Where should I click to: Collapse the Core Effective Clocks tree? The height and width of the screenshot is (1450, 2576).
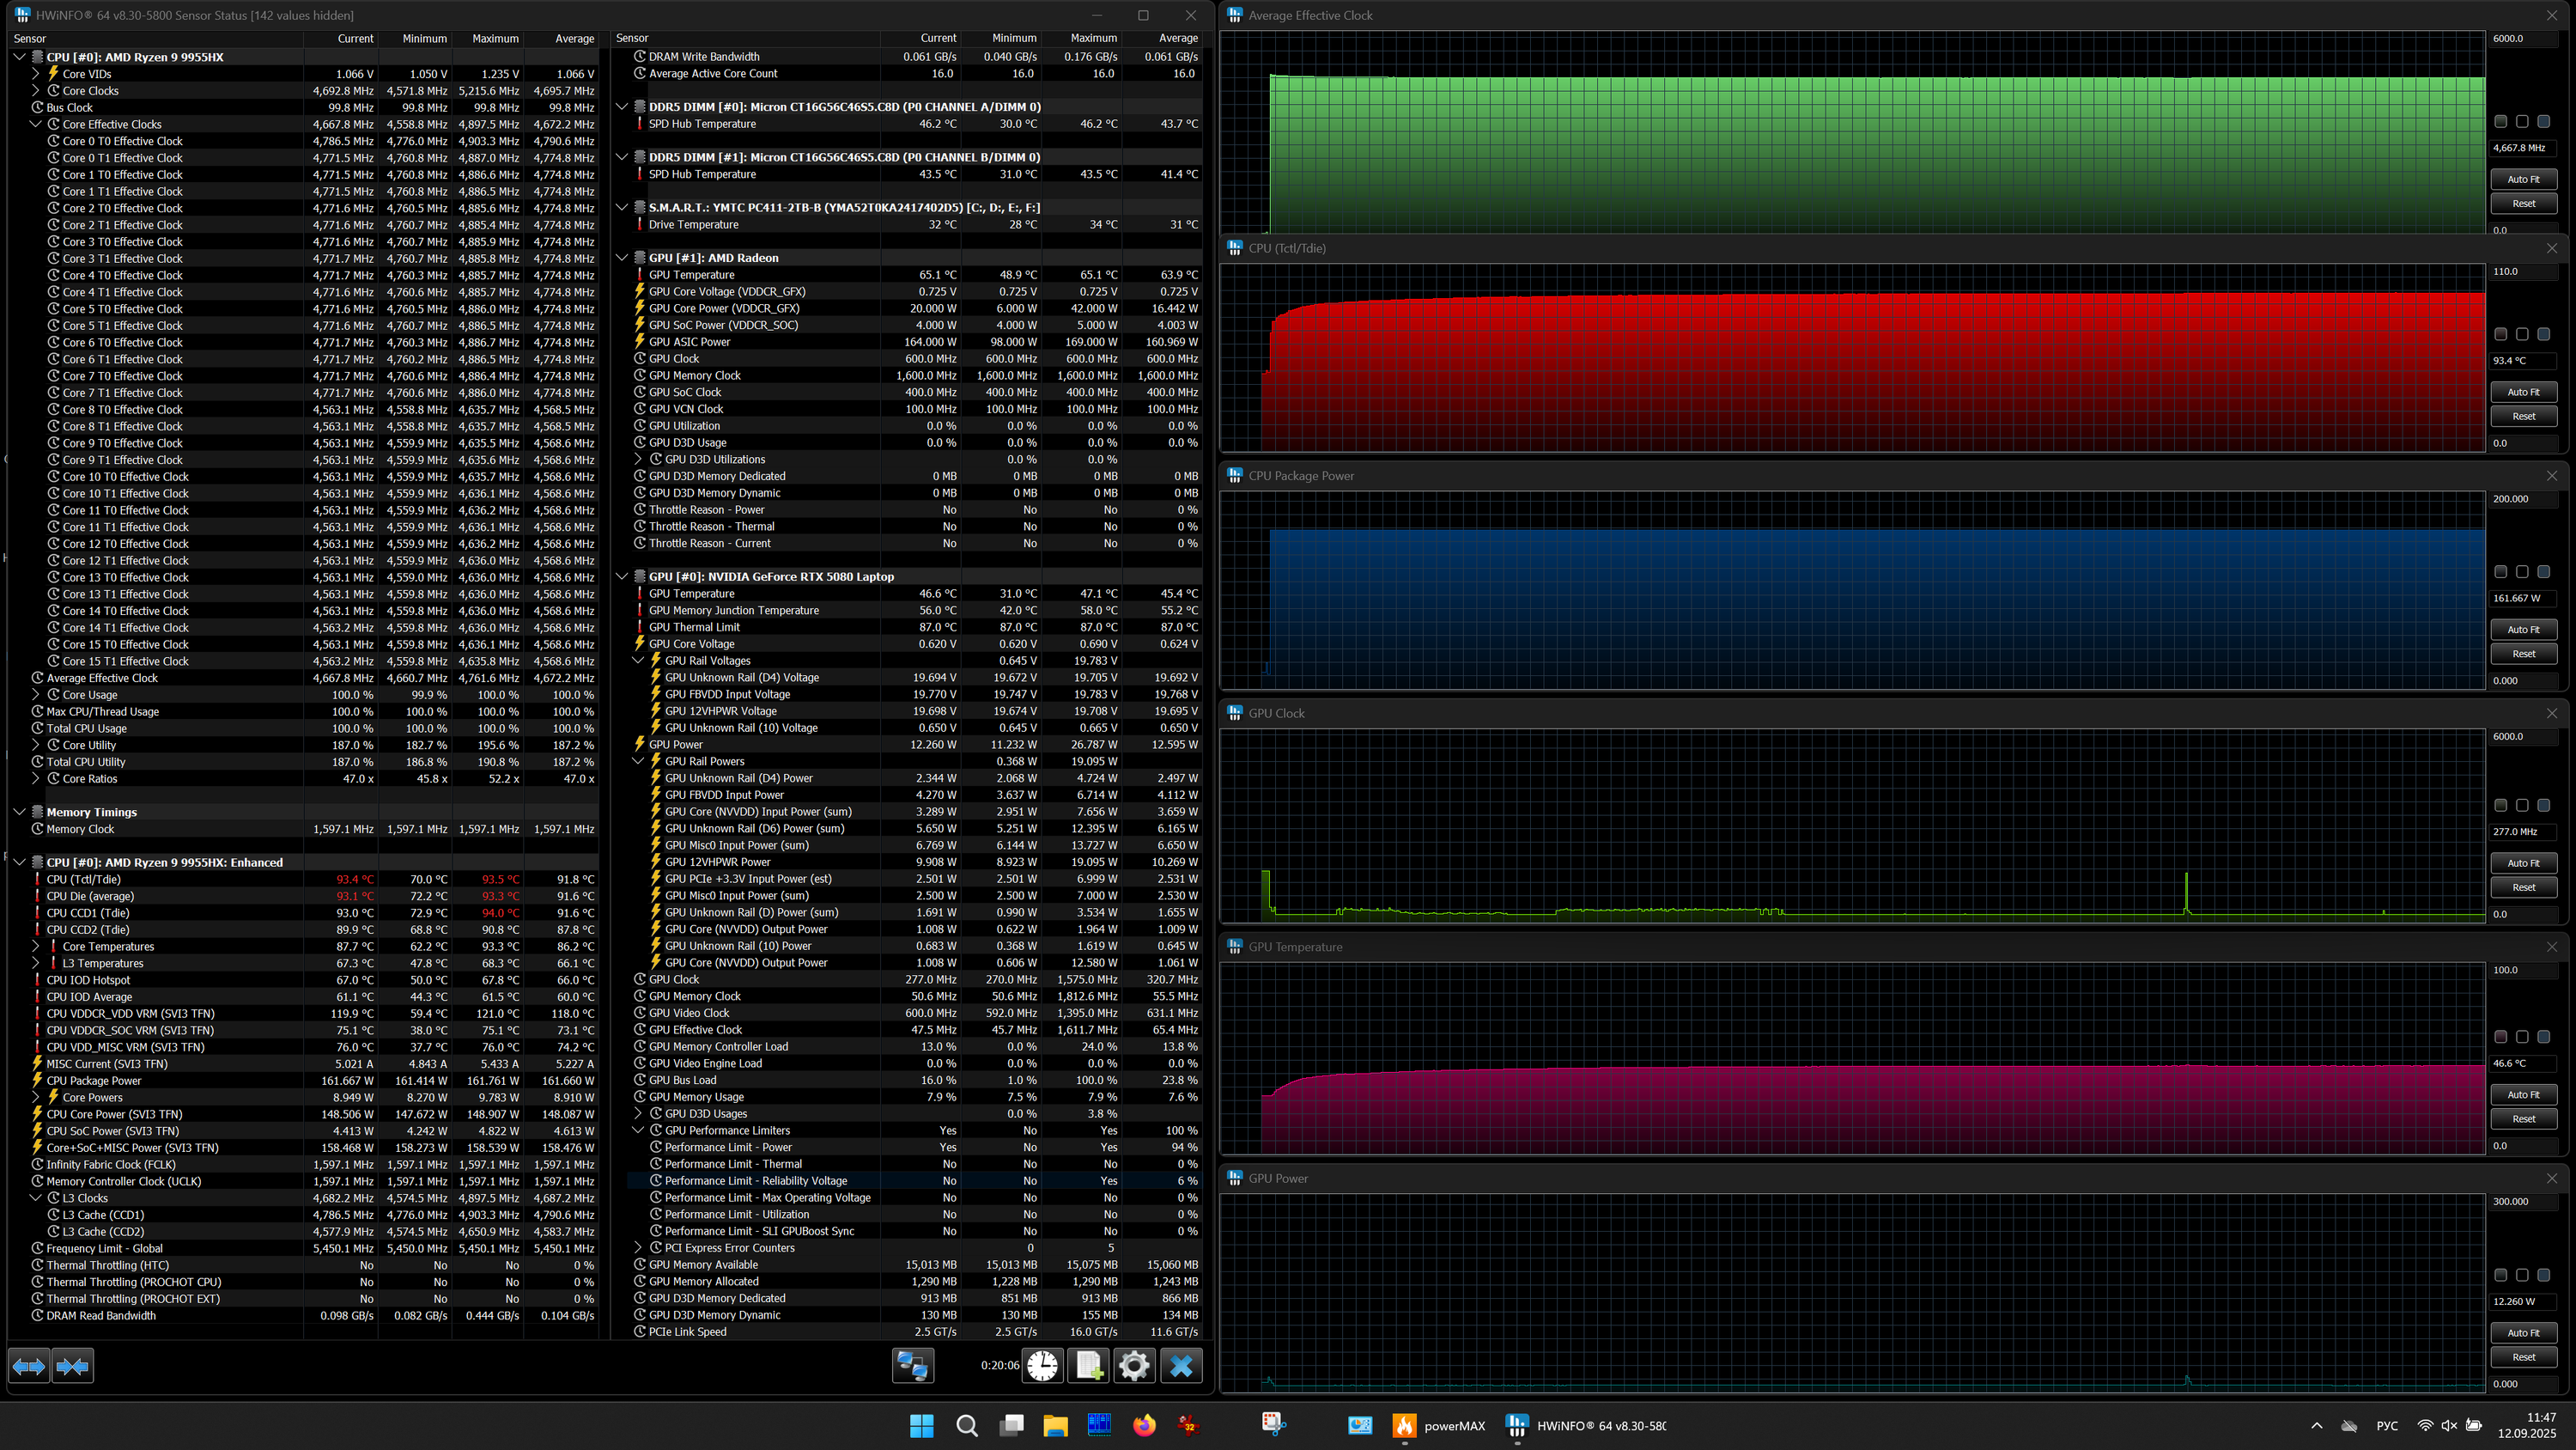point(36,124)
